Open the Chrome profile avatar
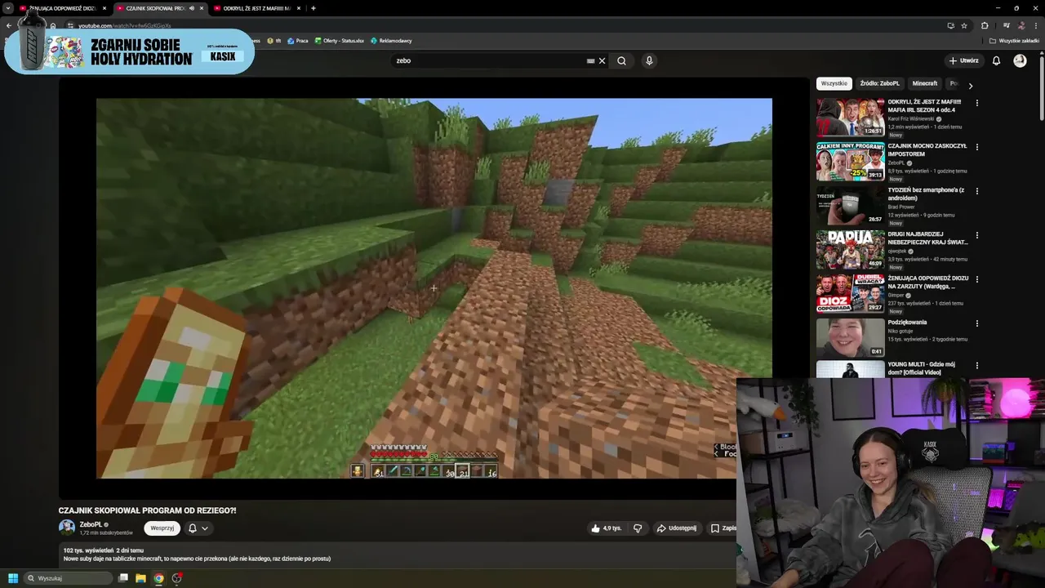Viewport: 1045px width, 588px height. [x=1021, y=25]
